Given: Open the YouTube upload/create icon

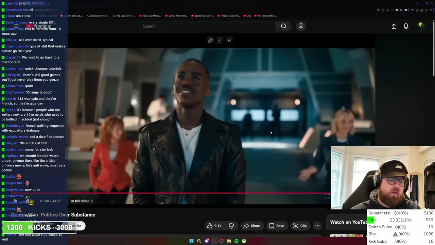Looking at the screenshot, I should [x=394, y=26].
